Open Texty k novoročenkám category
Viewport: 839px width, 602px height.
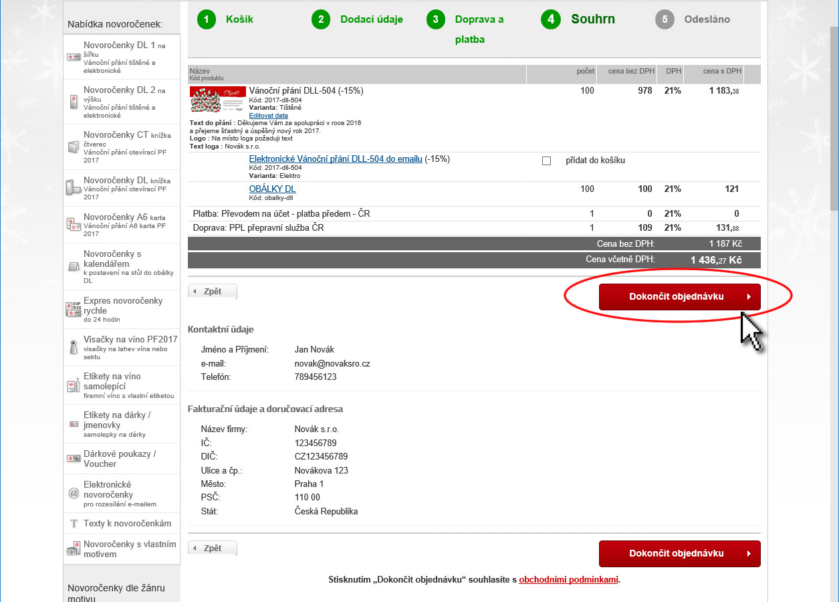coord(122,524)
